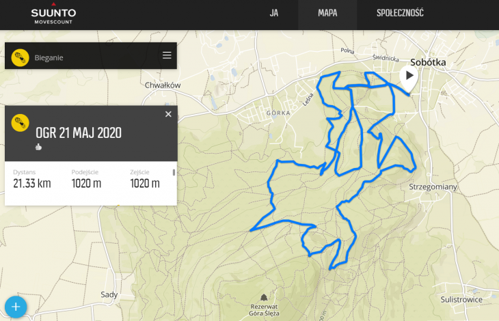Viewport: 499px width, 321px height.
Task: Click the blue plus button
Action: tap(16, 307)
